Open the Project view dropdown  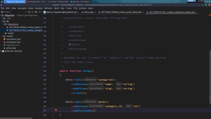point(26,12)
